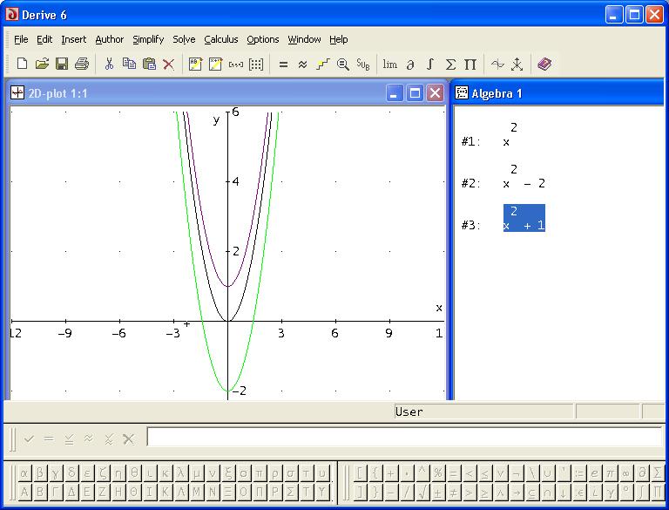This screenshot has width=669, height=510.
Task: Insert Greek letter α from symbol palette
Action: (x=24, y=473)
